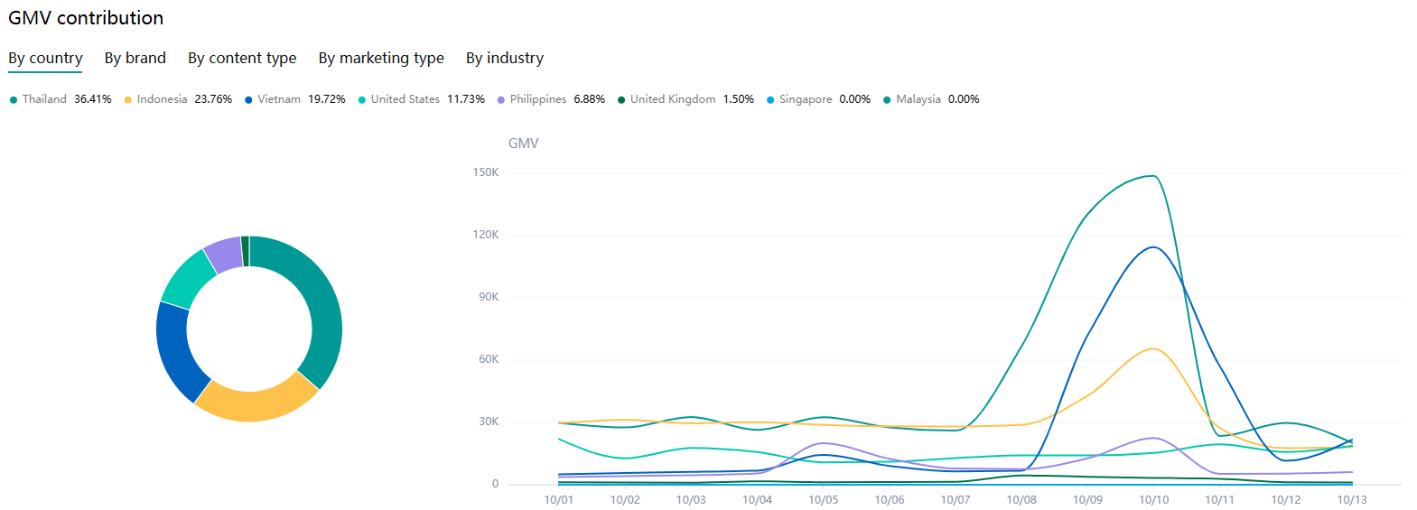
Task: Toggle Indonesia series in the legend
Action: (x=162, y=99)
